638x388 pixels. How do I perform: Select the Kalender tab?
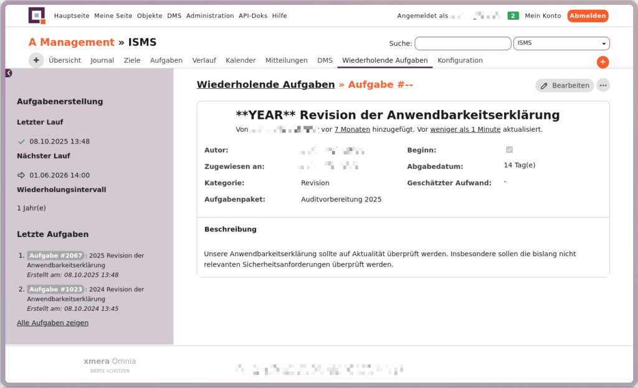click(x=240, y=60)
